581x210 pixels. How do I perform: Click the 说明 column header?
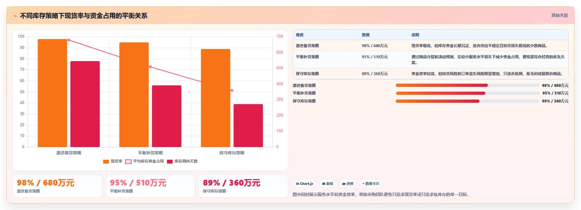click(415, 35)
